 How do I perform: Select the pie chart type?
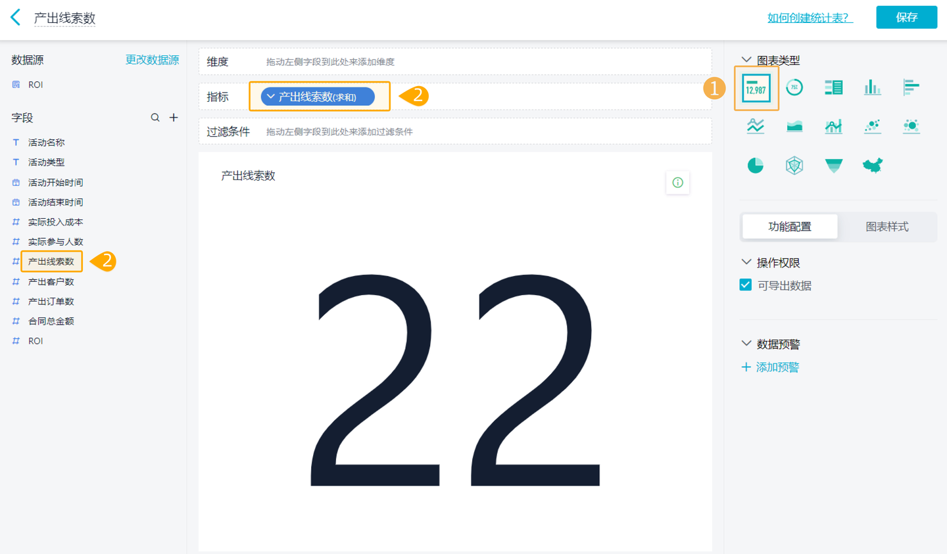755,165
